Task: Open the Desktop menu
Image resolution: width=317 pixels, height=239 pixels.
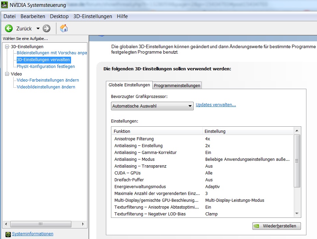Action: [59, 16]
